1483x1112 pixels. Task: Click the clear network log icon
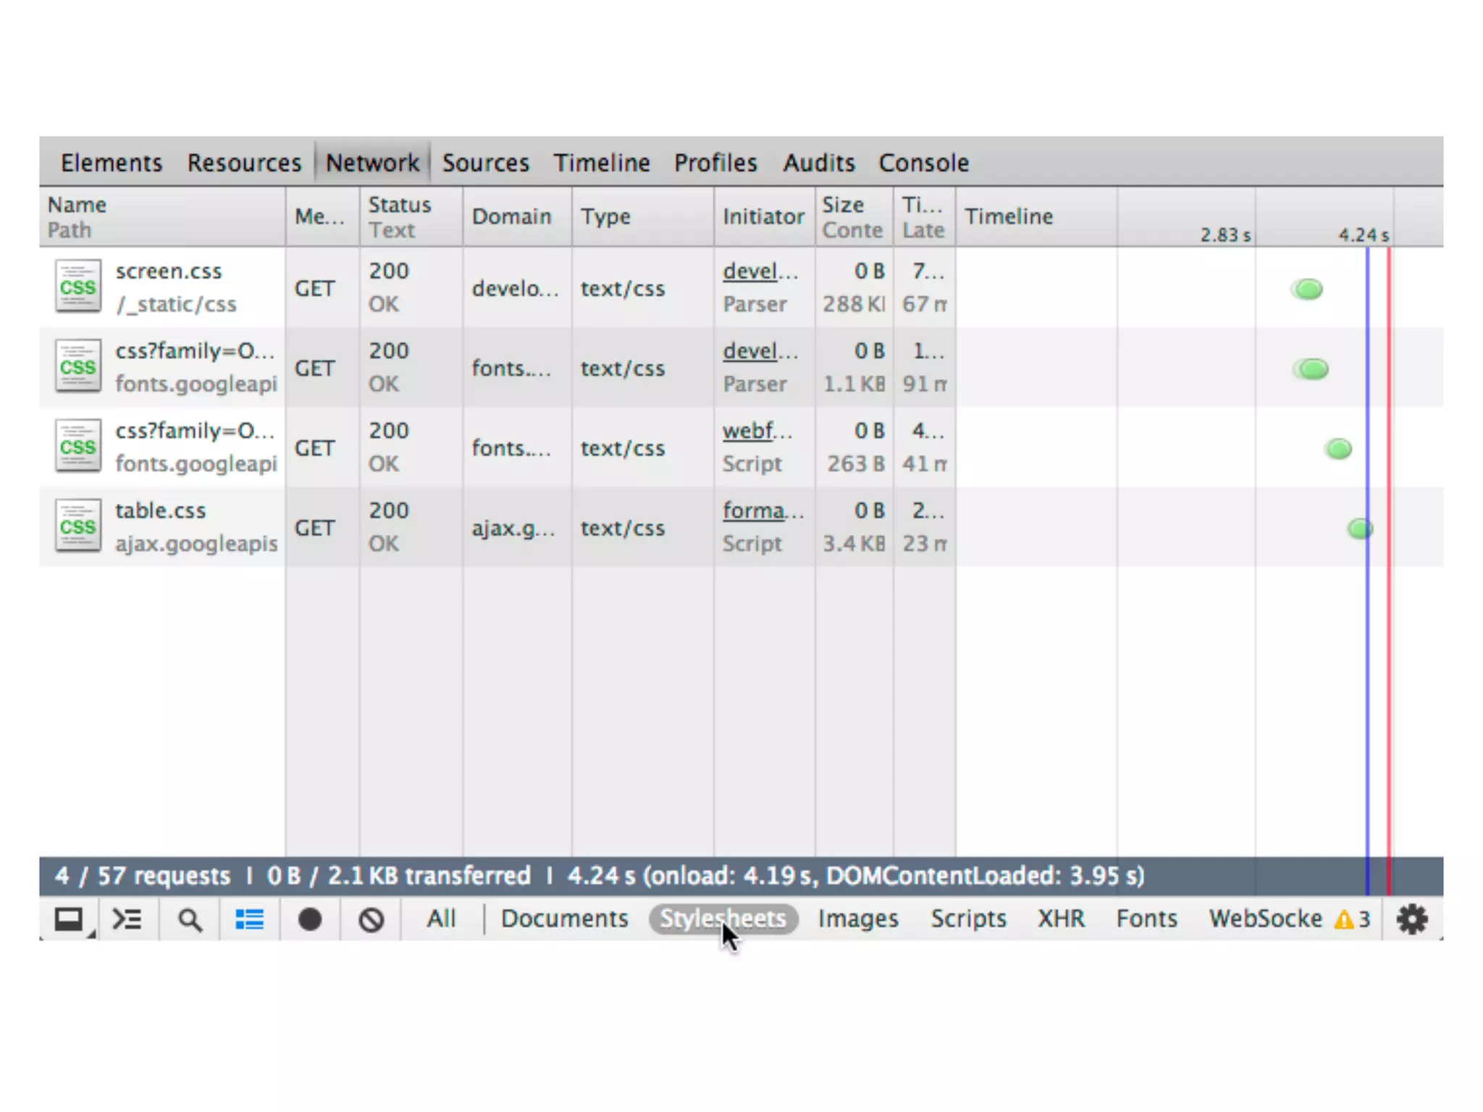point(371,919)
